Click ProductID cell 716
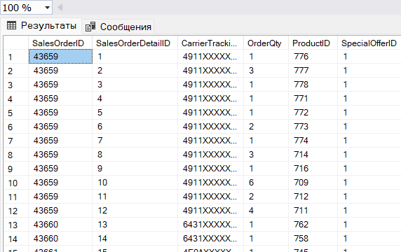 pos(313,169)
